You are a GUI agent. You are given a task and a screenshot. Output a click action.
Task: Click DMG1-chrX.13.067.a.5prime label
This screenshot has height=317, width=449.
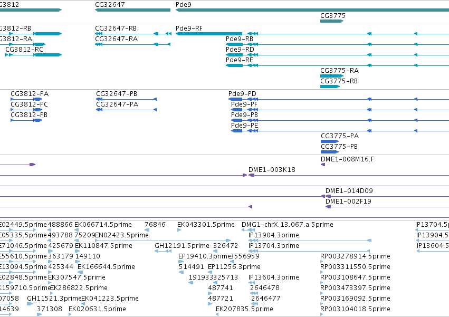click(x=288, y=225)
